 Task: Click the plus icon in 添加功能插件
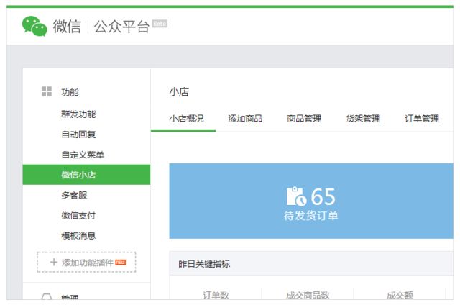point(53,263)
